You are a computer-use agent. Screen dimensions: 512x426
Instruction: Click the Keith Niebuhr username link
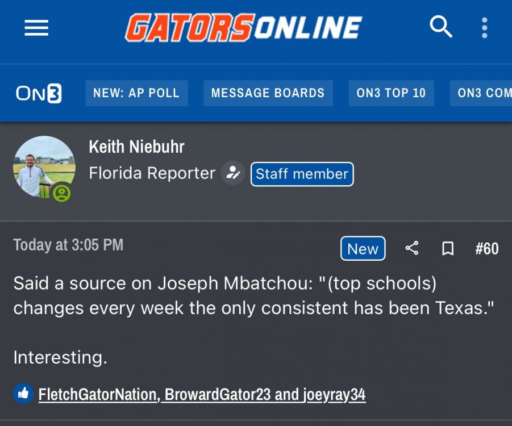click(136, 147)
